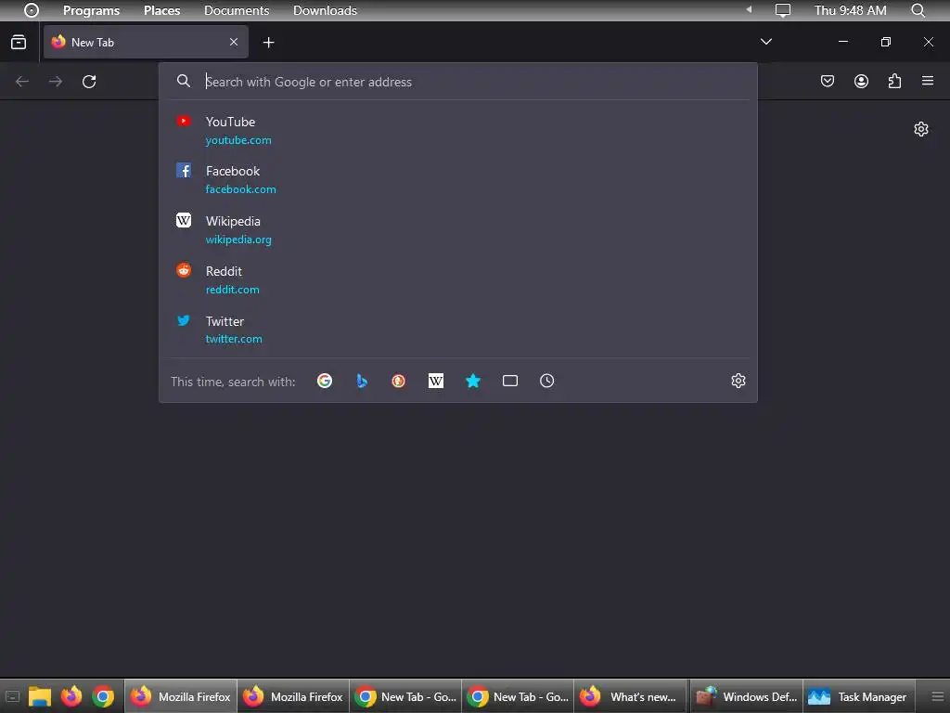The height and width of the screenshot is (713, 950).
Task: Launch Chrome pinned taskbar icon
Action: pyautogui.click(x=103, y=696)
